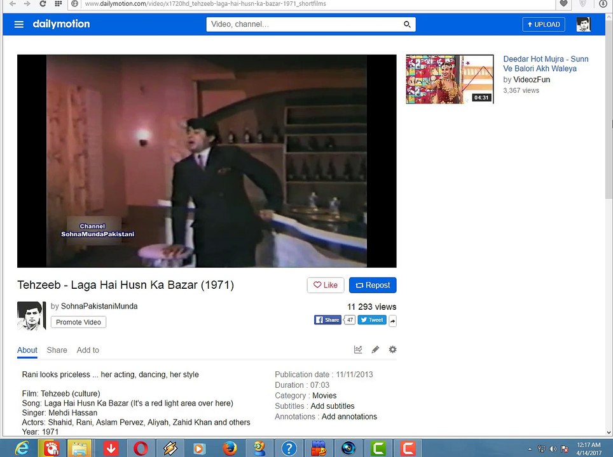The height and width of the screenshot is (457, 613).
Task: Click the Publication date 11/11/2013 text
Action: 324,374
